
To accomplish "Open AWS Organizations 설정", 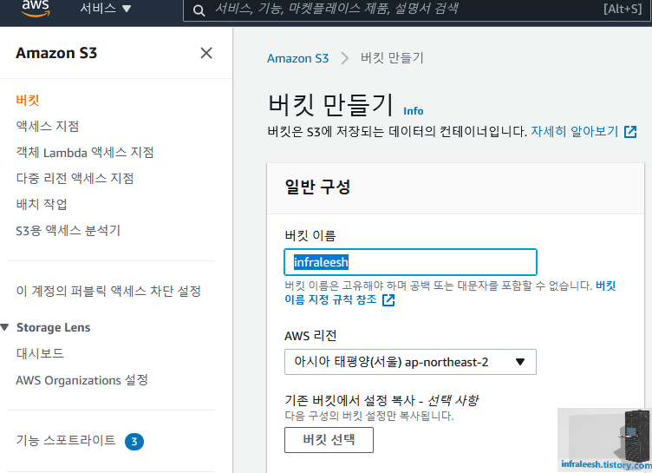I will (x=81, y=380).
